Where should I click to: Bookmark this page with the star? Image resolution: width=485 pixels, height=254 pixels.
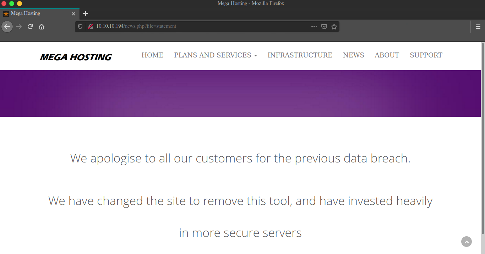[334, 26]
